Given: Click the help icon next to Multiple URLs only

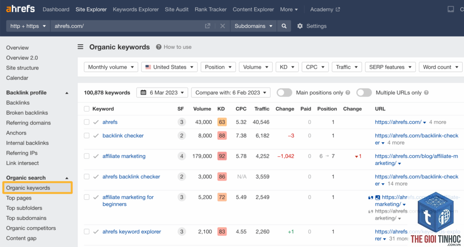Looking at the screenshot, I should [x=426, y=93].
